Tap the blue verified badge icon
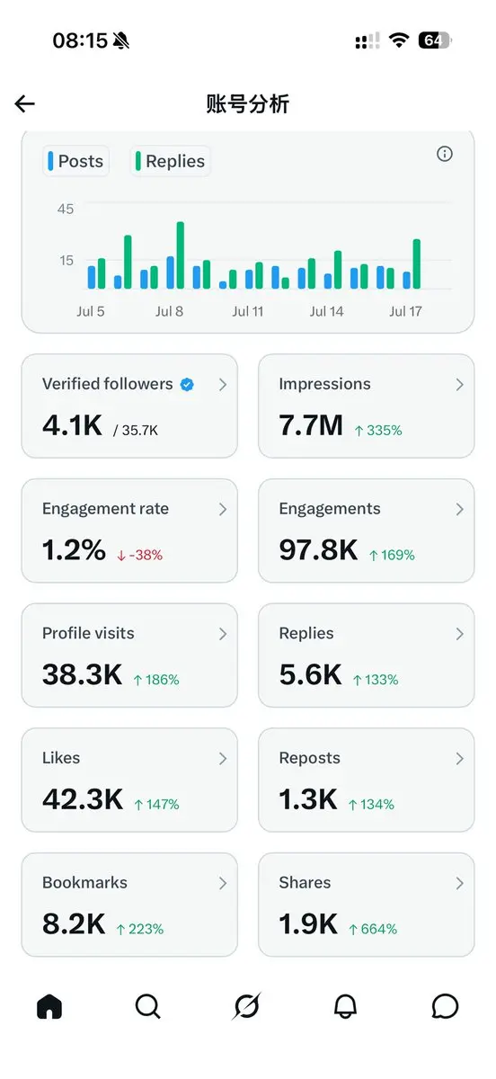496x1079 pixels. [x=187, y=384]
